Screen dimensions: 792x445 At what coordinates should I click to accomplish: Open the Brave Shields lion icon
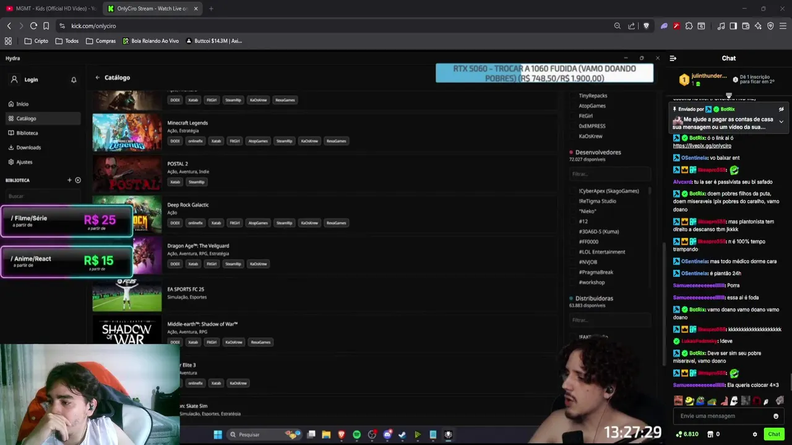(646, 26)
